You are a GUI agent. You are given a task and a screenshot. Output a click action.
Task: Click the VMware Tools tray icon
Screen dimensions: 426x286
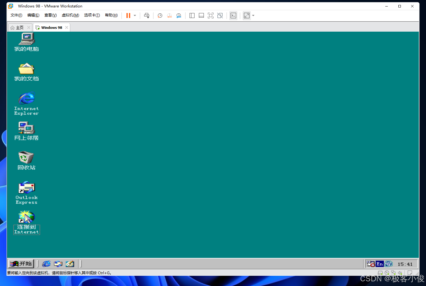point(388,264)
